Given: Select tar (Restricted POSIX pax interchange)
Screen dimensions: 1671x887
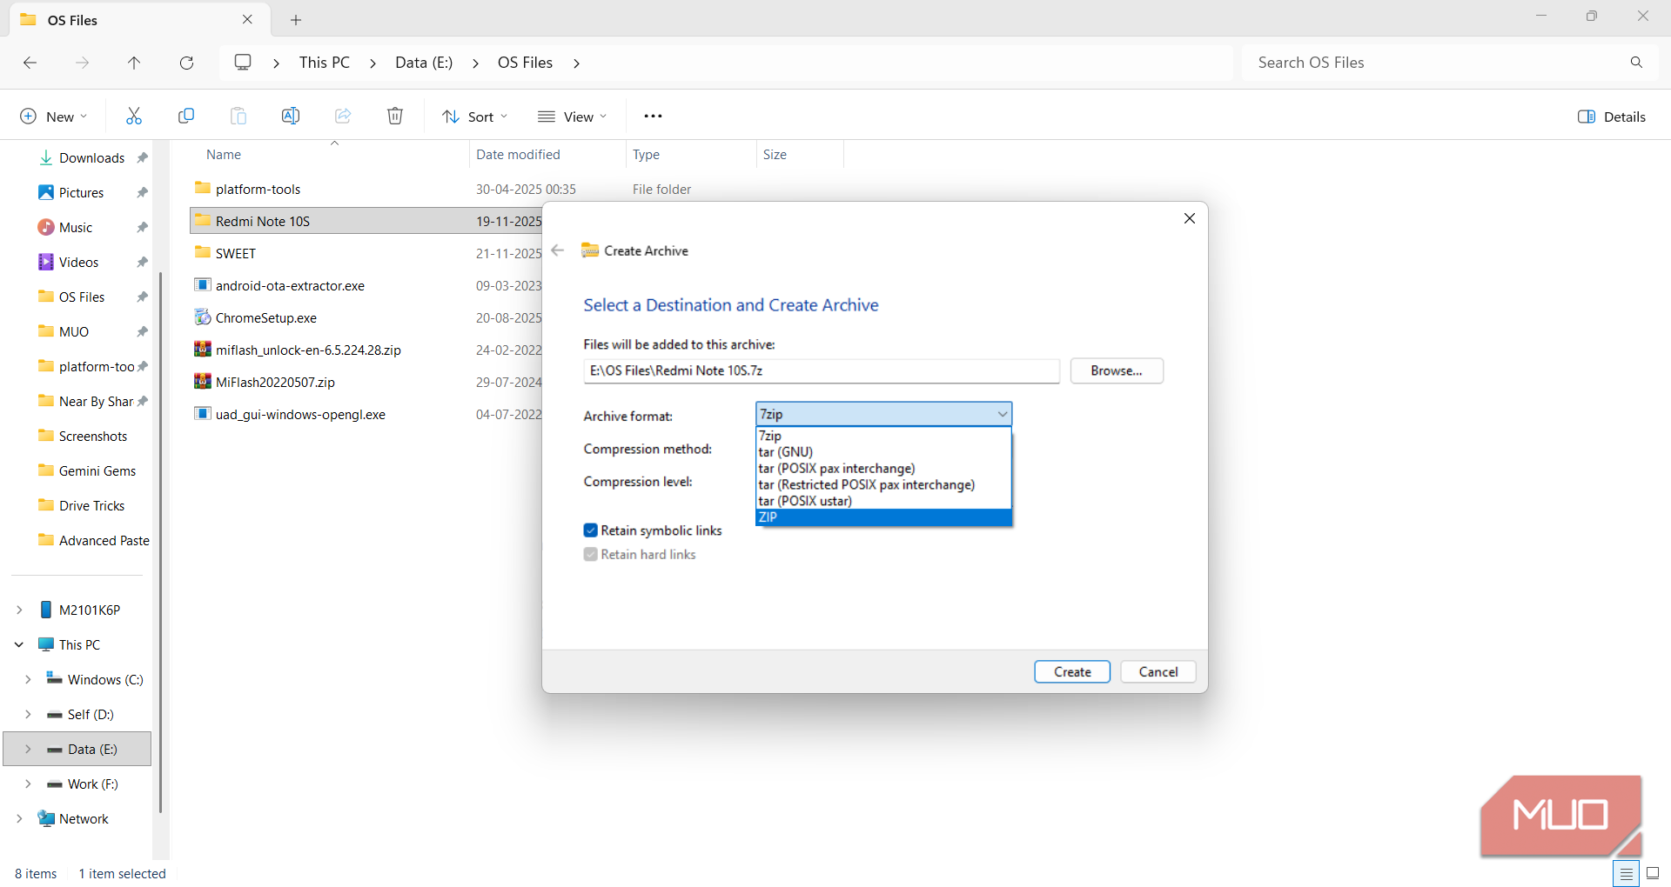Looking at the screenshot, I should tap(883, 484).
